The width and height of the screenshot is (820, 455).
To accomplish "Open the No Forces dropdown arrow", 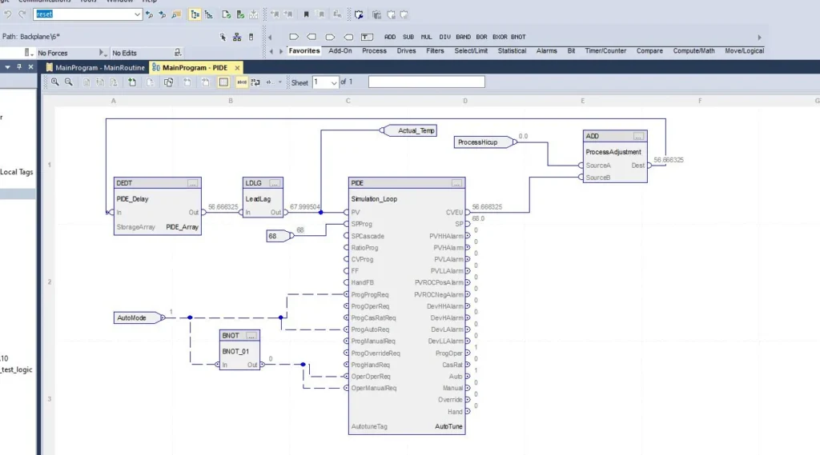I will [102, 53].
